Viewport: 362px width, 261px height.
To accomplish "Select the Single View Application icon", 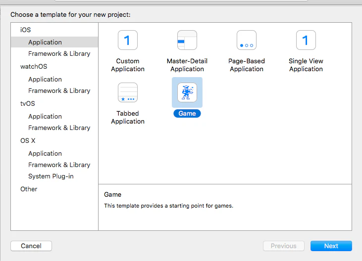I will [306, 40].
